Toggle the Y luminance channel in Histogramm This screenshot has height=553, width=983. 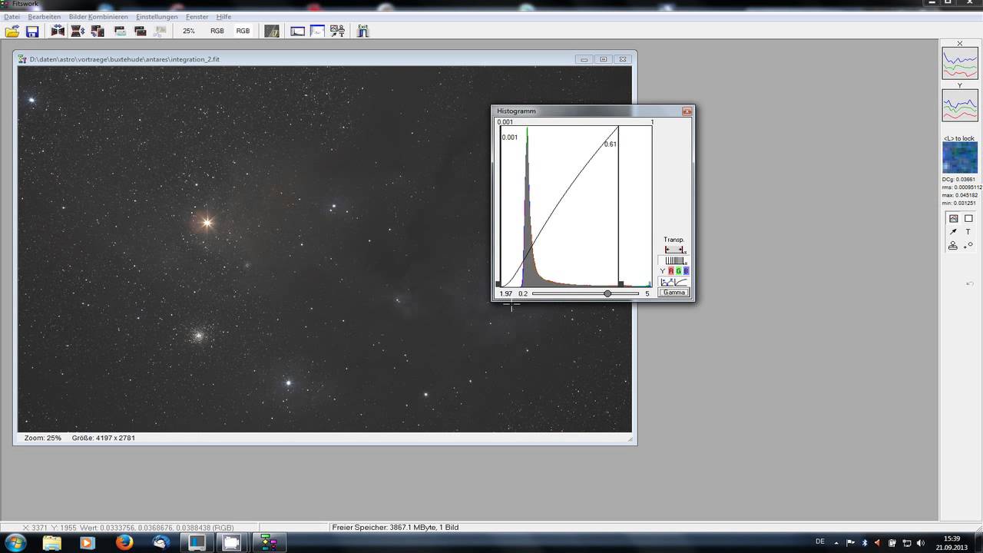(663, 271)
